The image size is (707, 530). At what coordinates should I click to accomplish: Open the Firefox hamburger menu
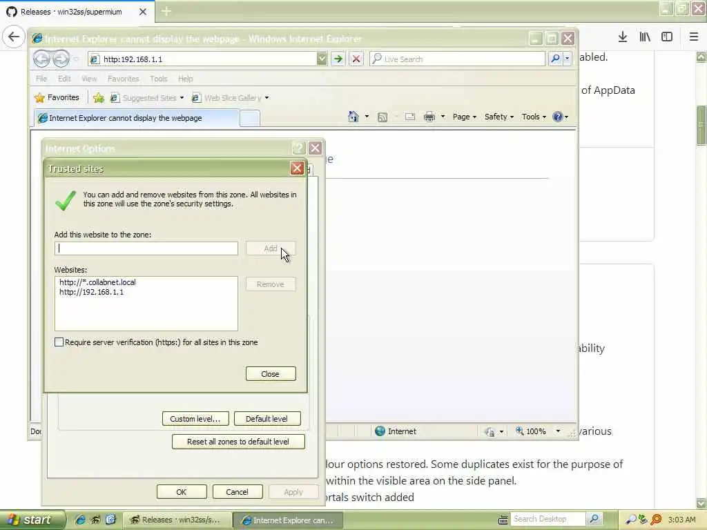pyautogui.click(x=694, y=37)
